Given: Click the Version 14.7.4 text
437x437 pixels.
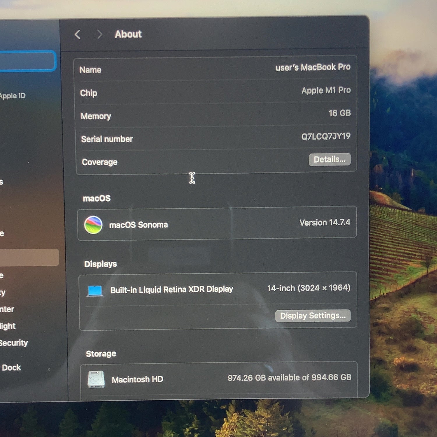Looking at the screenshot, I should 325,223.
